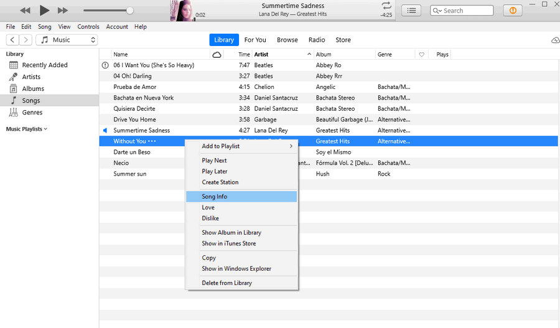Open the Help menu
The height and width of the screenshot is (328, 560).
(x=141, y=26)
